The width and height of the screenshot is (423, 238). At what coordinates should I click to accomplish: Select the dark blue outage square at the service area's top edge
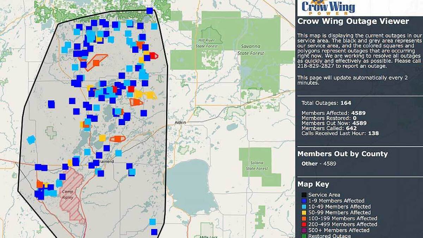149,11
